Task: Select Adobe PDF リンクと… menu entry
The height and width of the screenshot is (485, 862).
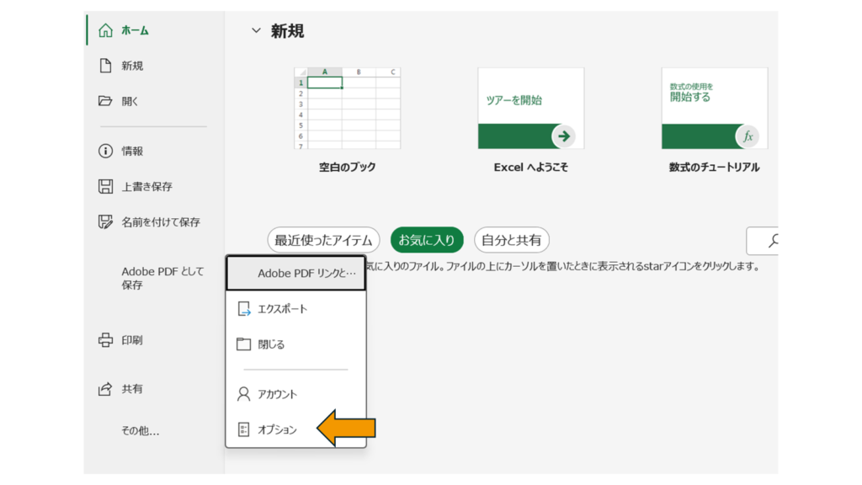Action: [296, 274]
